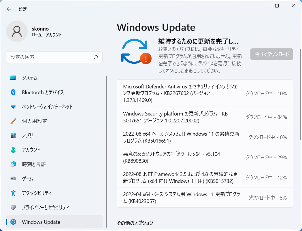Screen dimensions: 302x231
Task: Click the Bluetooth icon in the sidebar
Action: click(x=13, y=92)
